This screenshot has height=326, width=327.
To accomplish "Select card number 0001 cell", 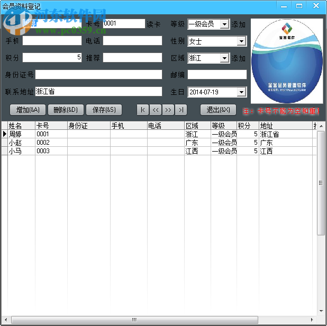I will 51,134.
